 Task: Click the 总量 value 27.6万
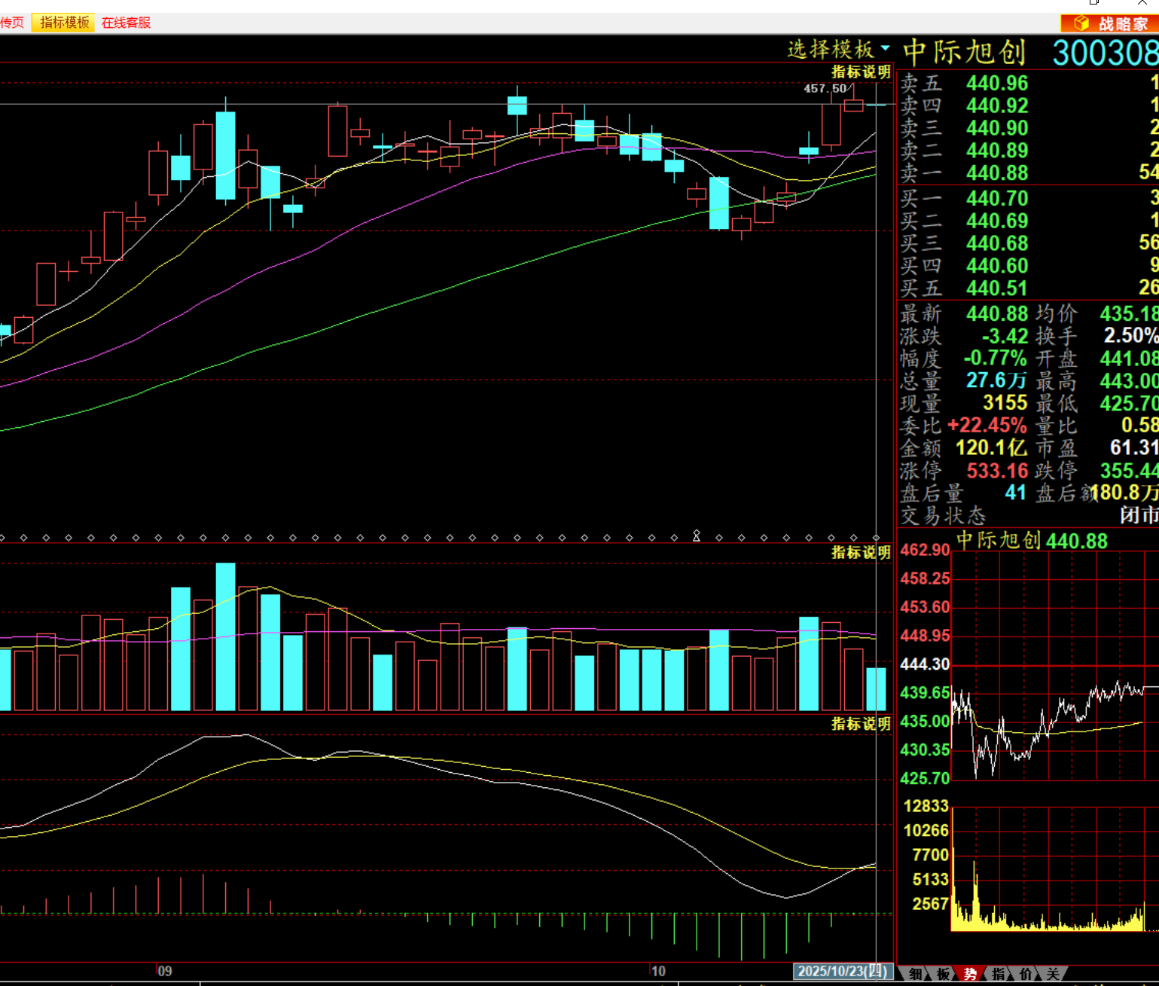996,380
